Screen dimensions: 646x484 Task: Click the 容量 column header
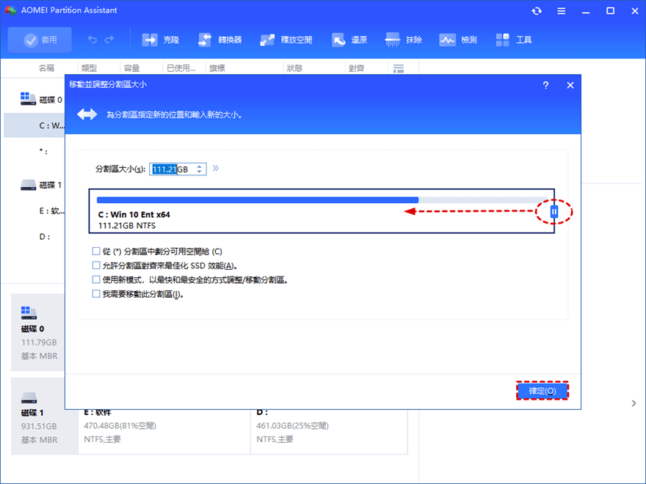(x=132, y=68)
